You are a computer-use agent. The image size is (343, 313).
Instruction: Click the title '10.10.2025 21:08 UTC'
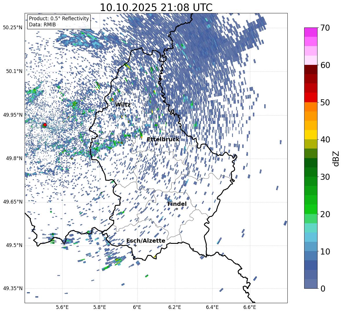156,8
